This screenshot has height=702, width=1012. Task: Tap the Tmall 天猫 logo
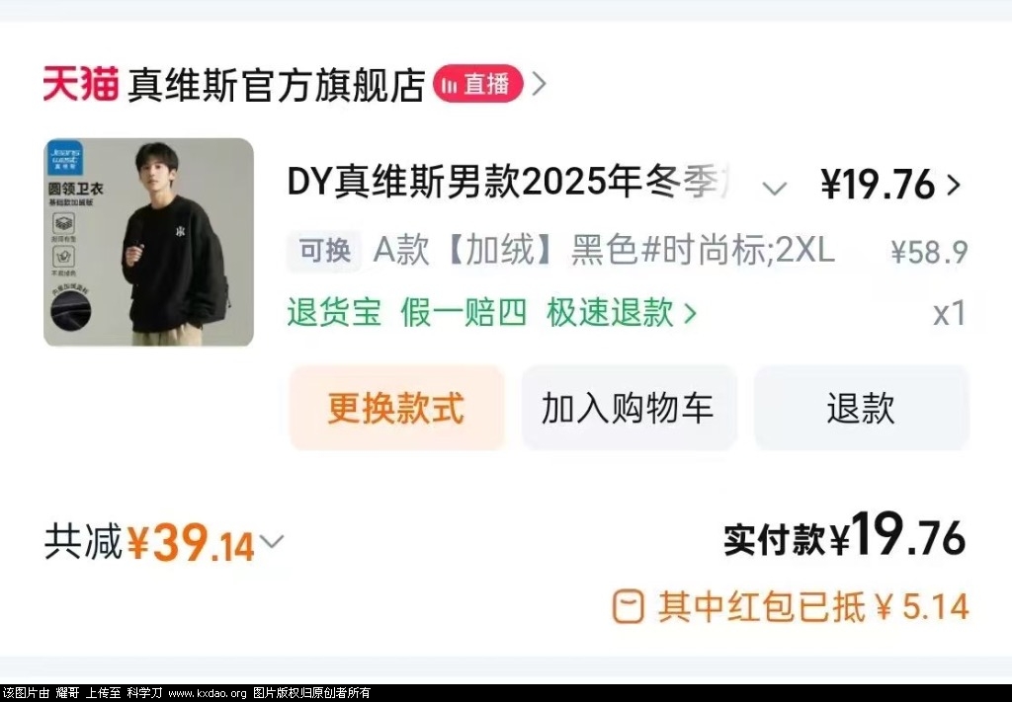click(81, 84)
